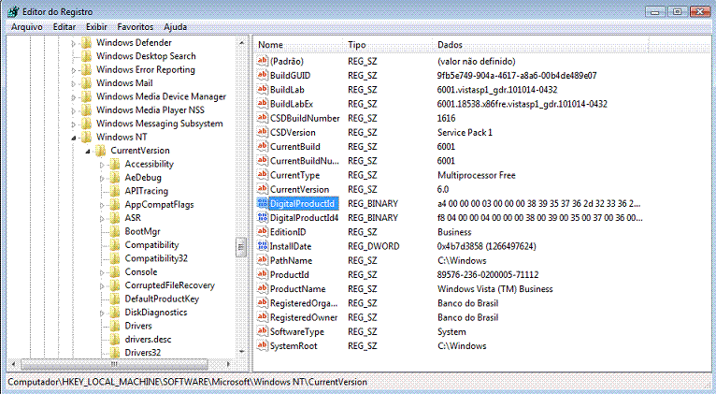Click the Dados column header

pos(540,45)
